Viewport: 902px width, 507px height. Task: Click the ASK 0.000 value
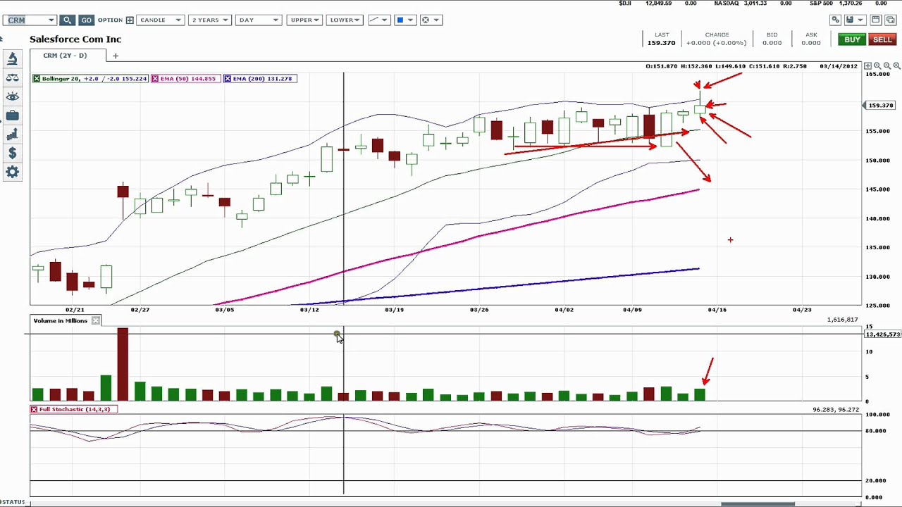[x=811, y=43]
